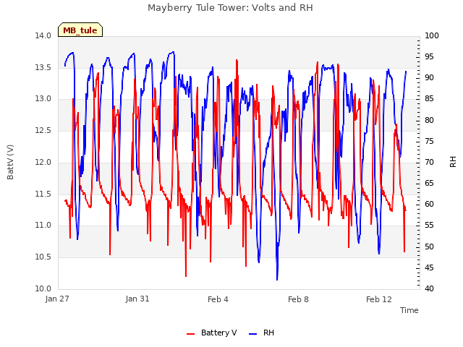Click the '13.0' left axis value
Image resolution: width=463 pixels, height=347 pixels.
(43, 99)
